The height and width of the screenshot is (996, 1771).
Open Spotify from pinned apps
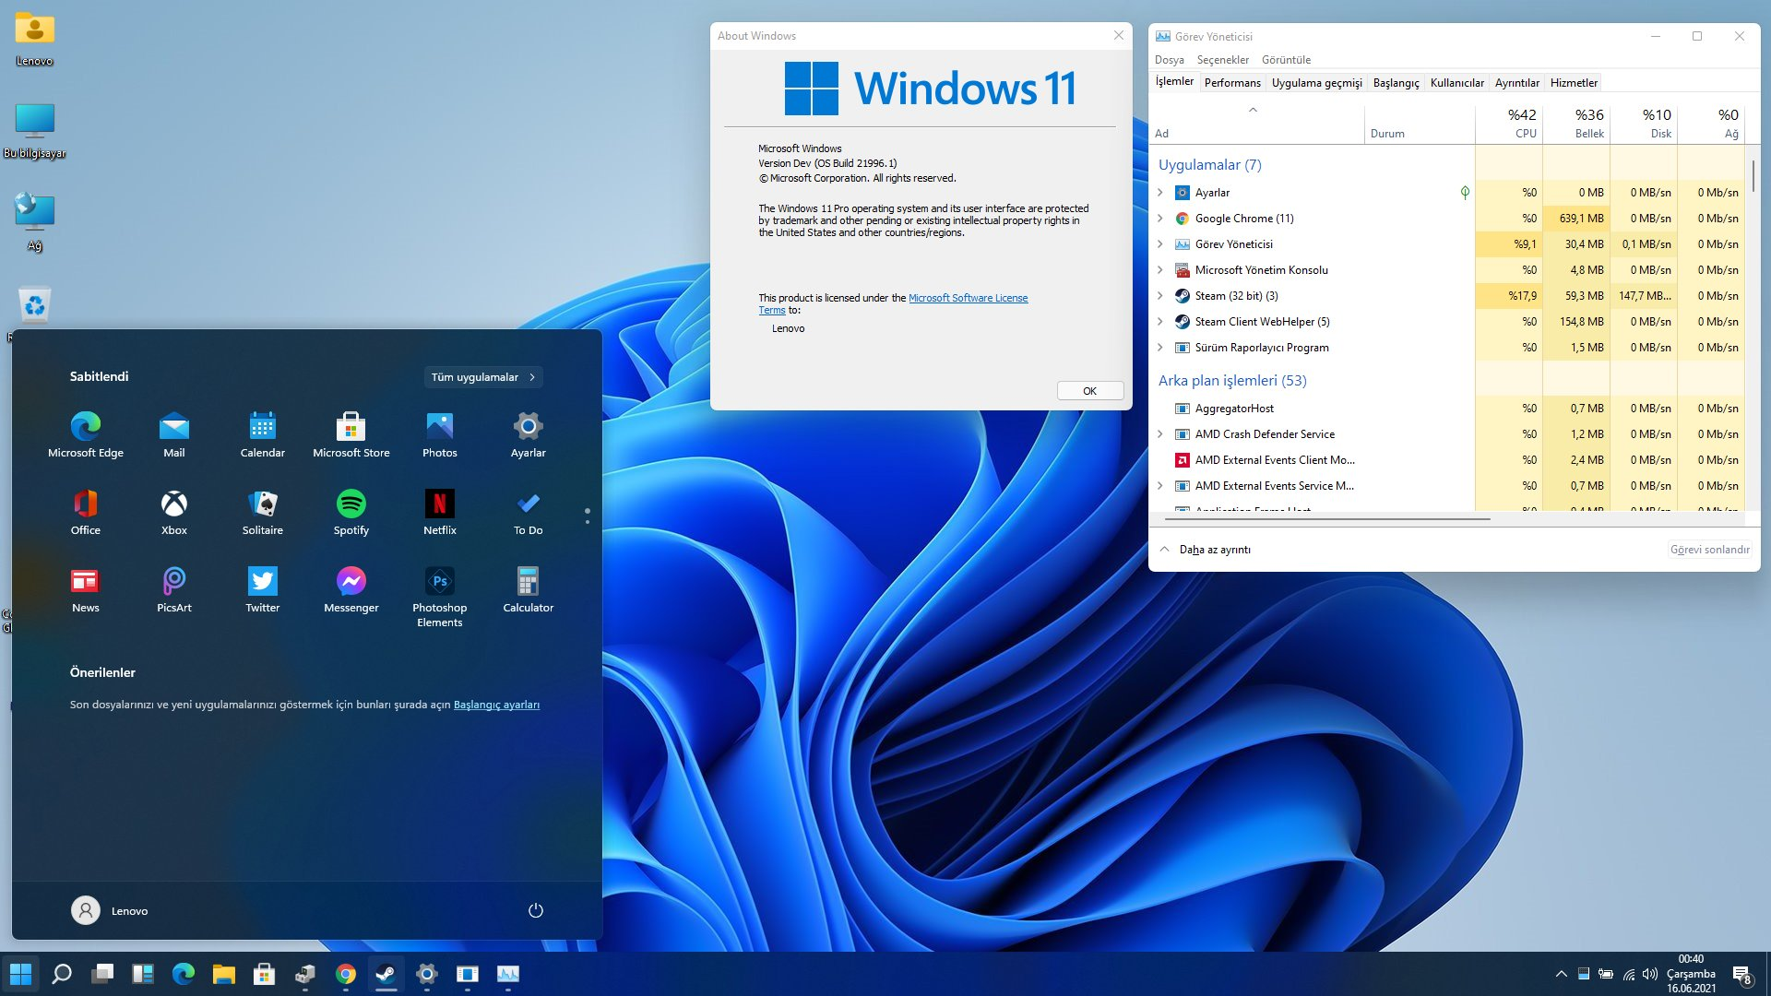coord(351,504)
